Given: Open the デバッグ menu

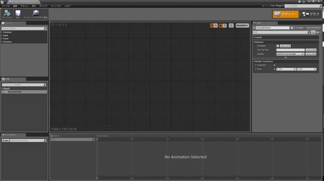Looking at the screenshot, I should point(43,6).
